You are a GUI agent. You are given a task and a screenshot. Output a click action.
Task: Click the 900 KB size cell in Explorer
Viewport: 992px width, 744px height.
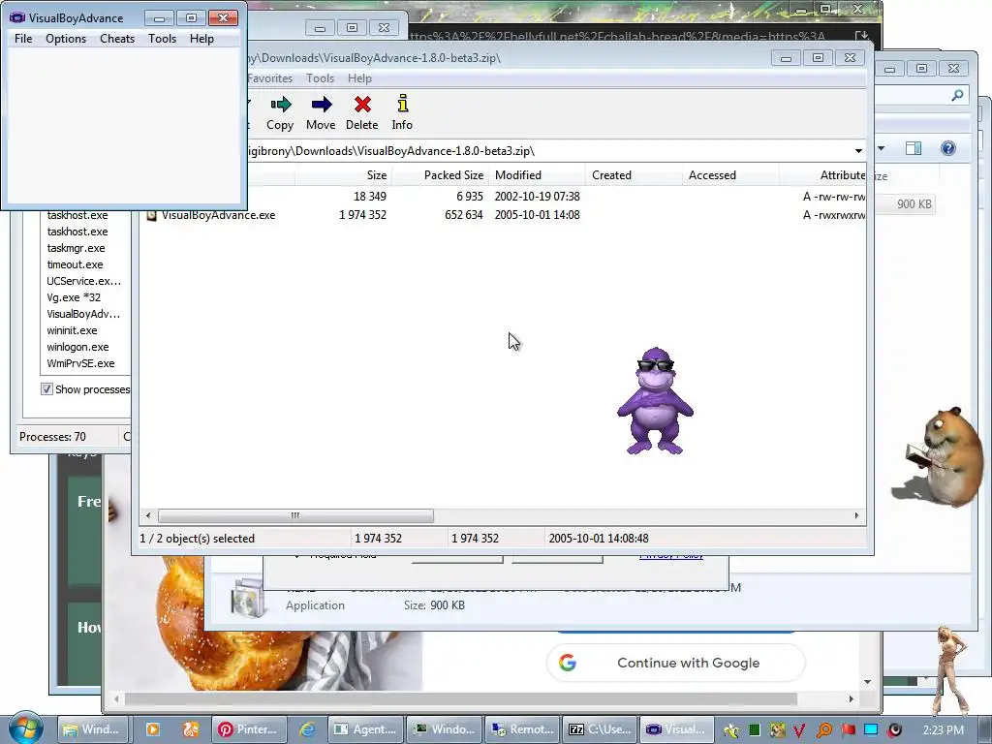914,204
